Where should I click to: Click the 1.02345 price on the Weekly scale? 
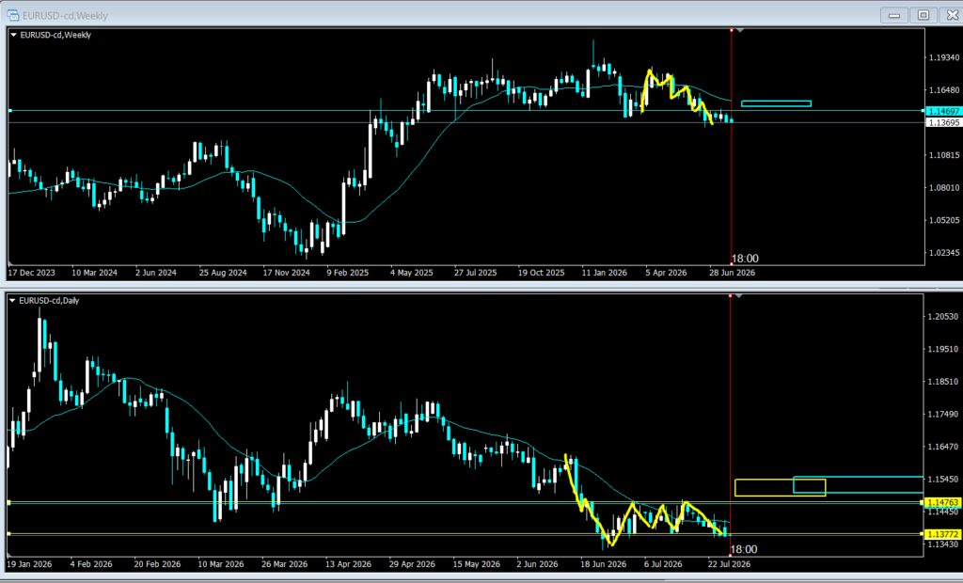pyautogui.click(x=944, y=253)
